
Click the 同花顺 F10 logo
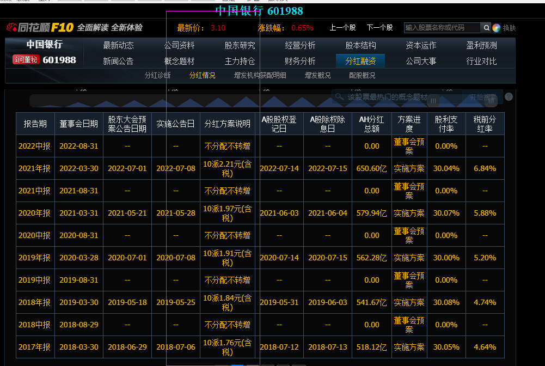40,27
